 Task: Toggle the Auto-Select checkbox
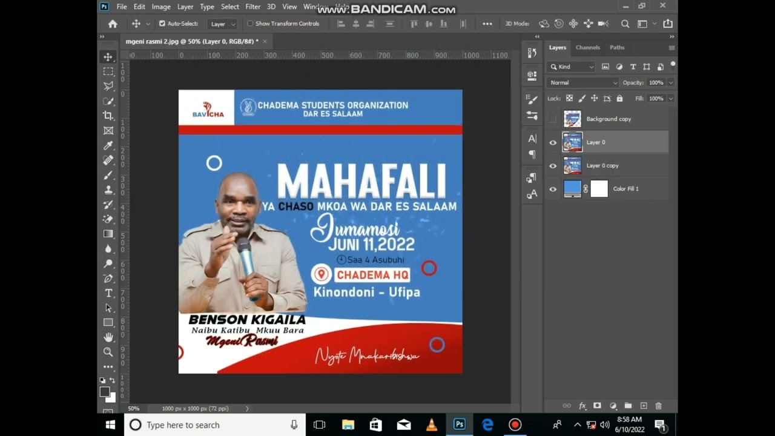[162, 24]
